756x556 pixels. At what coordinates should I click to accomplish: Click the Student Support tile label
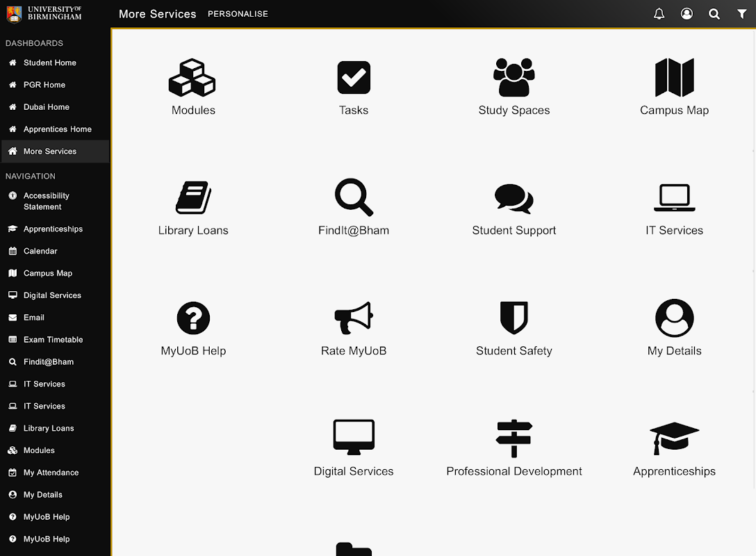(514, 231)
